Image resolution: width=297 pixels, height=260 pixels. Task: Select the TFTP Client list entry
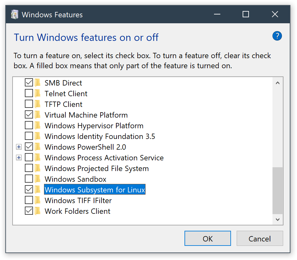[63, 104]
